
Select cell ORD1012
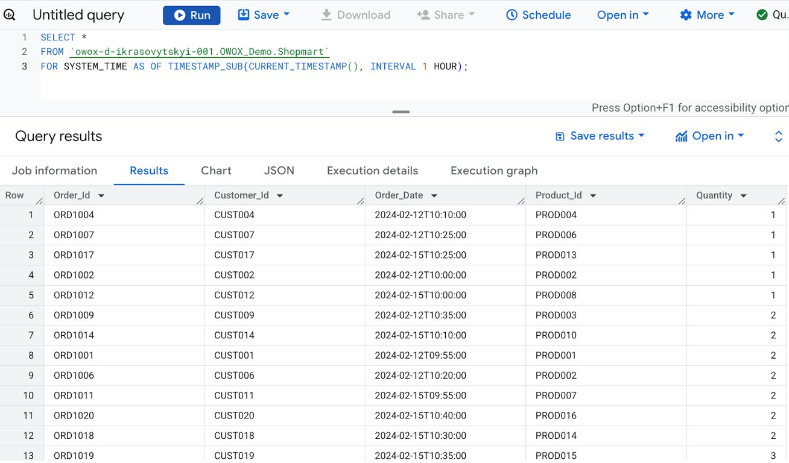click(124, 295)
